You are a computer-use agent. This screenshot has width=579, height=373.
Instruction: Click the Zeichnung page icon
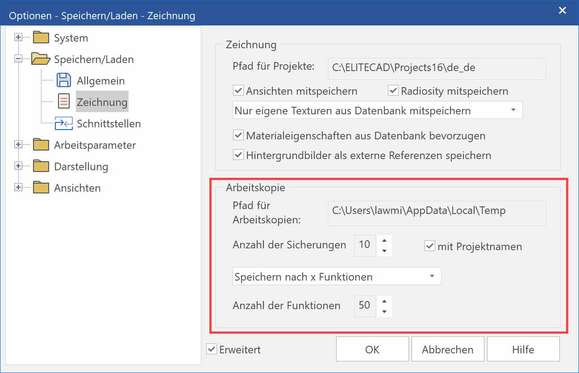click(64, 101)
